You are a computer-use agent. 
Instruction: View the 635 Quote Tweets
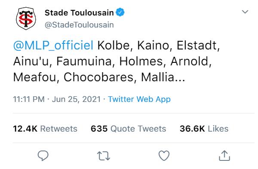pyautogui.click(x=128, y=129)
